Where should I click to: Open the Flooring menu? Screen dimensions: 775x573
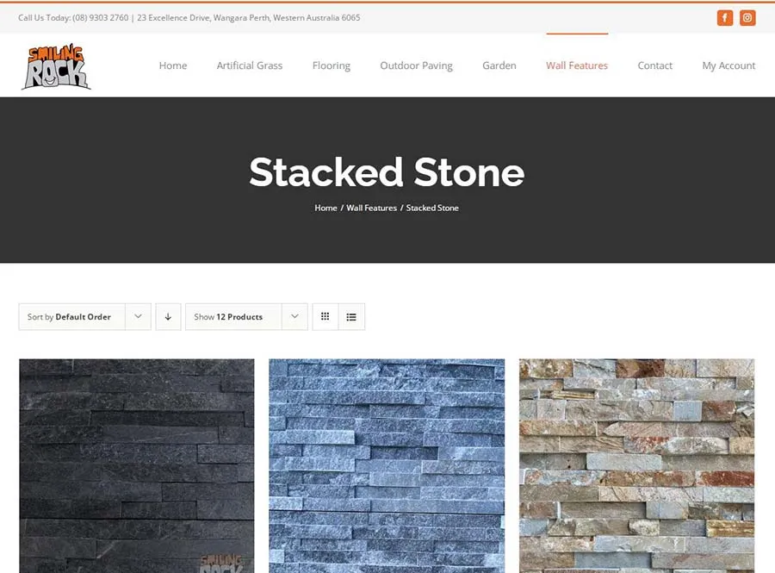[332, 65]
